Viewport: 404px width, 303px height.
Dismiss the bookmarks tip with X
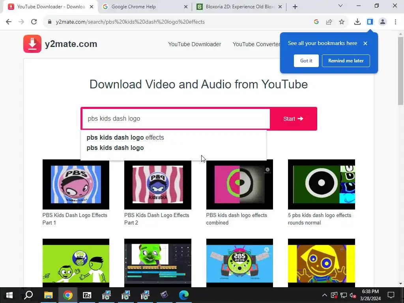[365, 43]
